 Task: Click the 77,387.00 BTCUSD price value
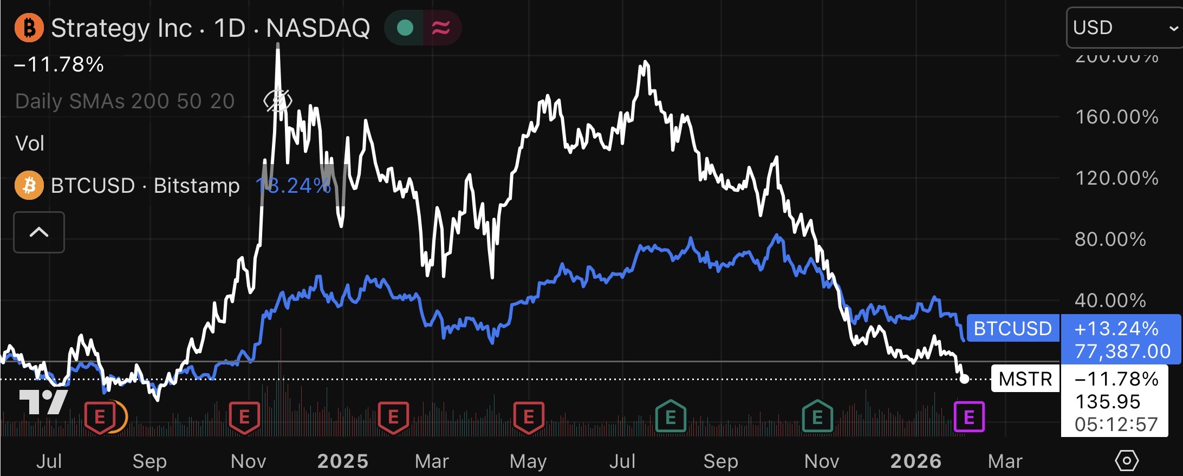click(x=1122, y=351)
